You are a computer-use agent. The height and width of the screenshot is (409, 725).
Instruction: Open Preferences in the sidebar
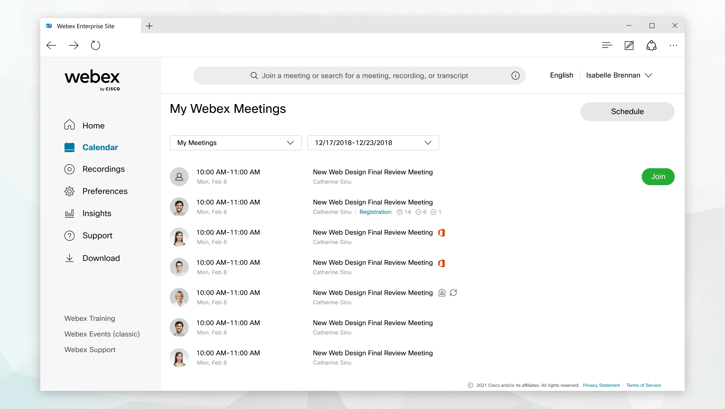tap(105, 191)
